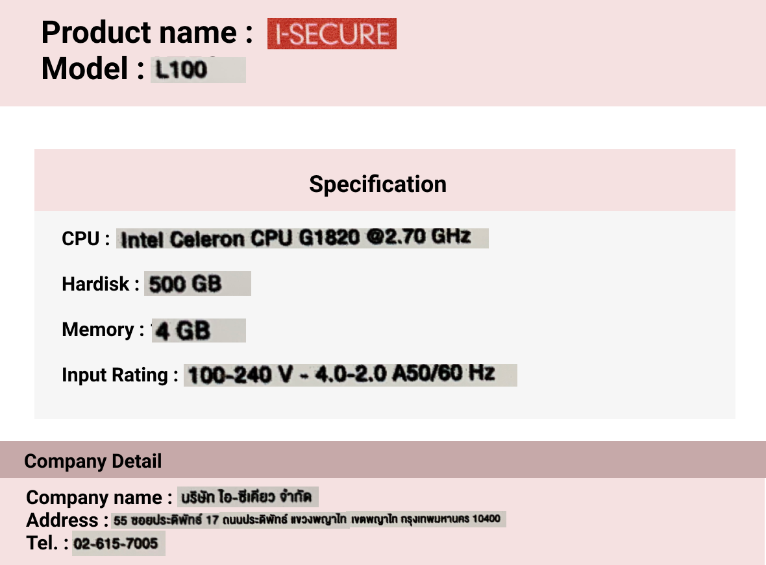This screenshot has height=565, width=766.
Task: Click the "Hardisk :" label
Action: tap(101, 283)
